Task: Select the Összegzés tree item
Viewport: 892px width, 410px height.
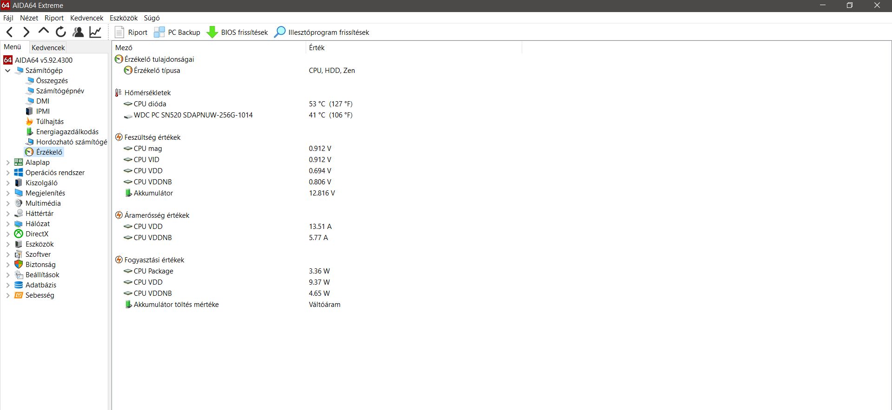Action: click(x=52, y=81)
